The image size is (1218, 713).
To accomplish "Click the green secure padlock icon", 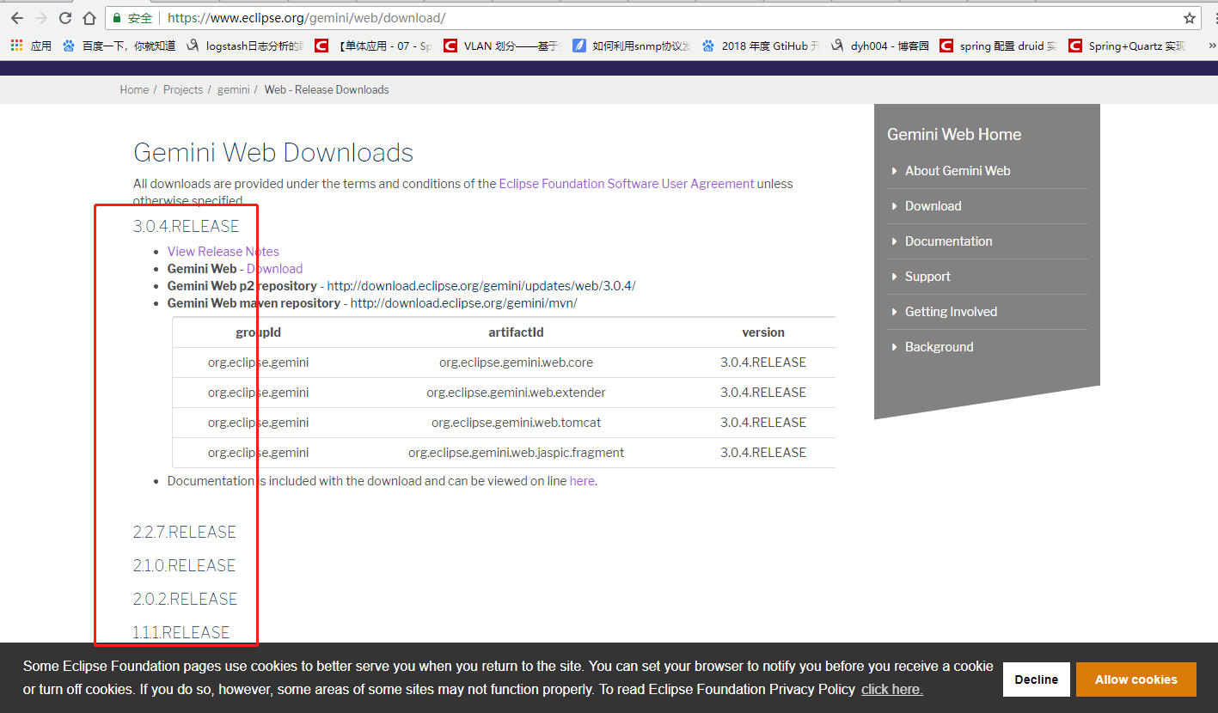I will click(117, 18).
